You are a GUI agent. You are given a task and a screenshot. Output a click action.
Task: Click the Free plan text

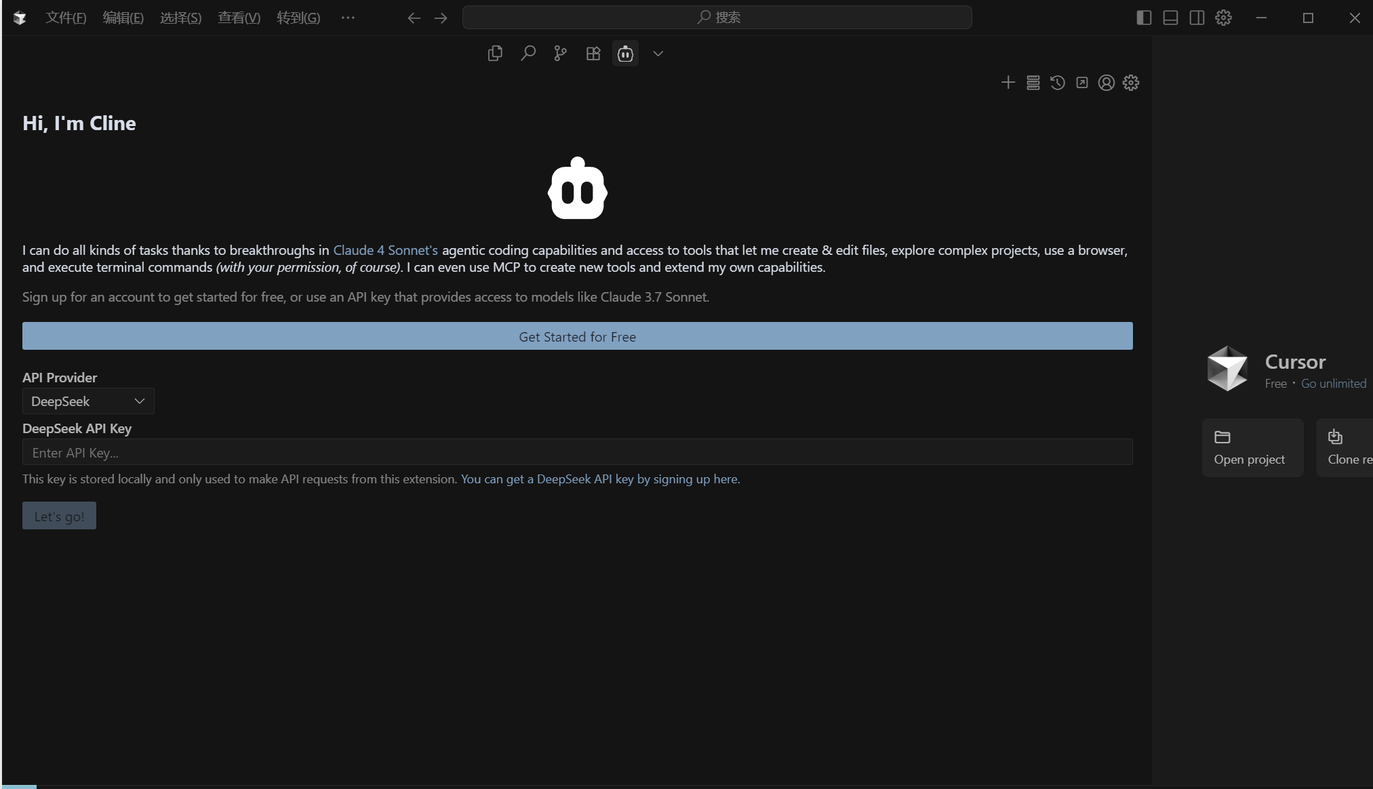coord(1275,384)
